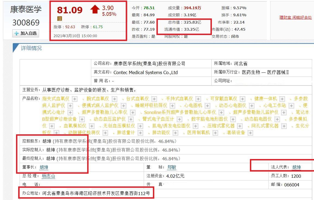The image size is (314, 200).
Task: Expand plus box after 臂式电子血压计
Action: 180,119
